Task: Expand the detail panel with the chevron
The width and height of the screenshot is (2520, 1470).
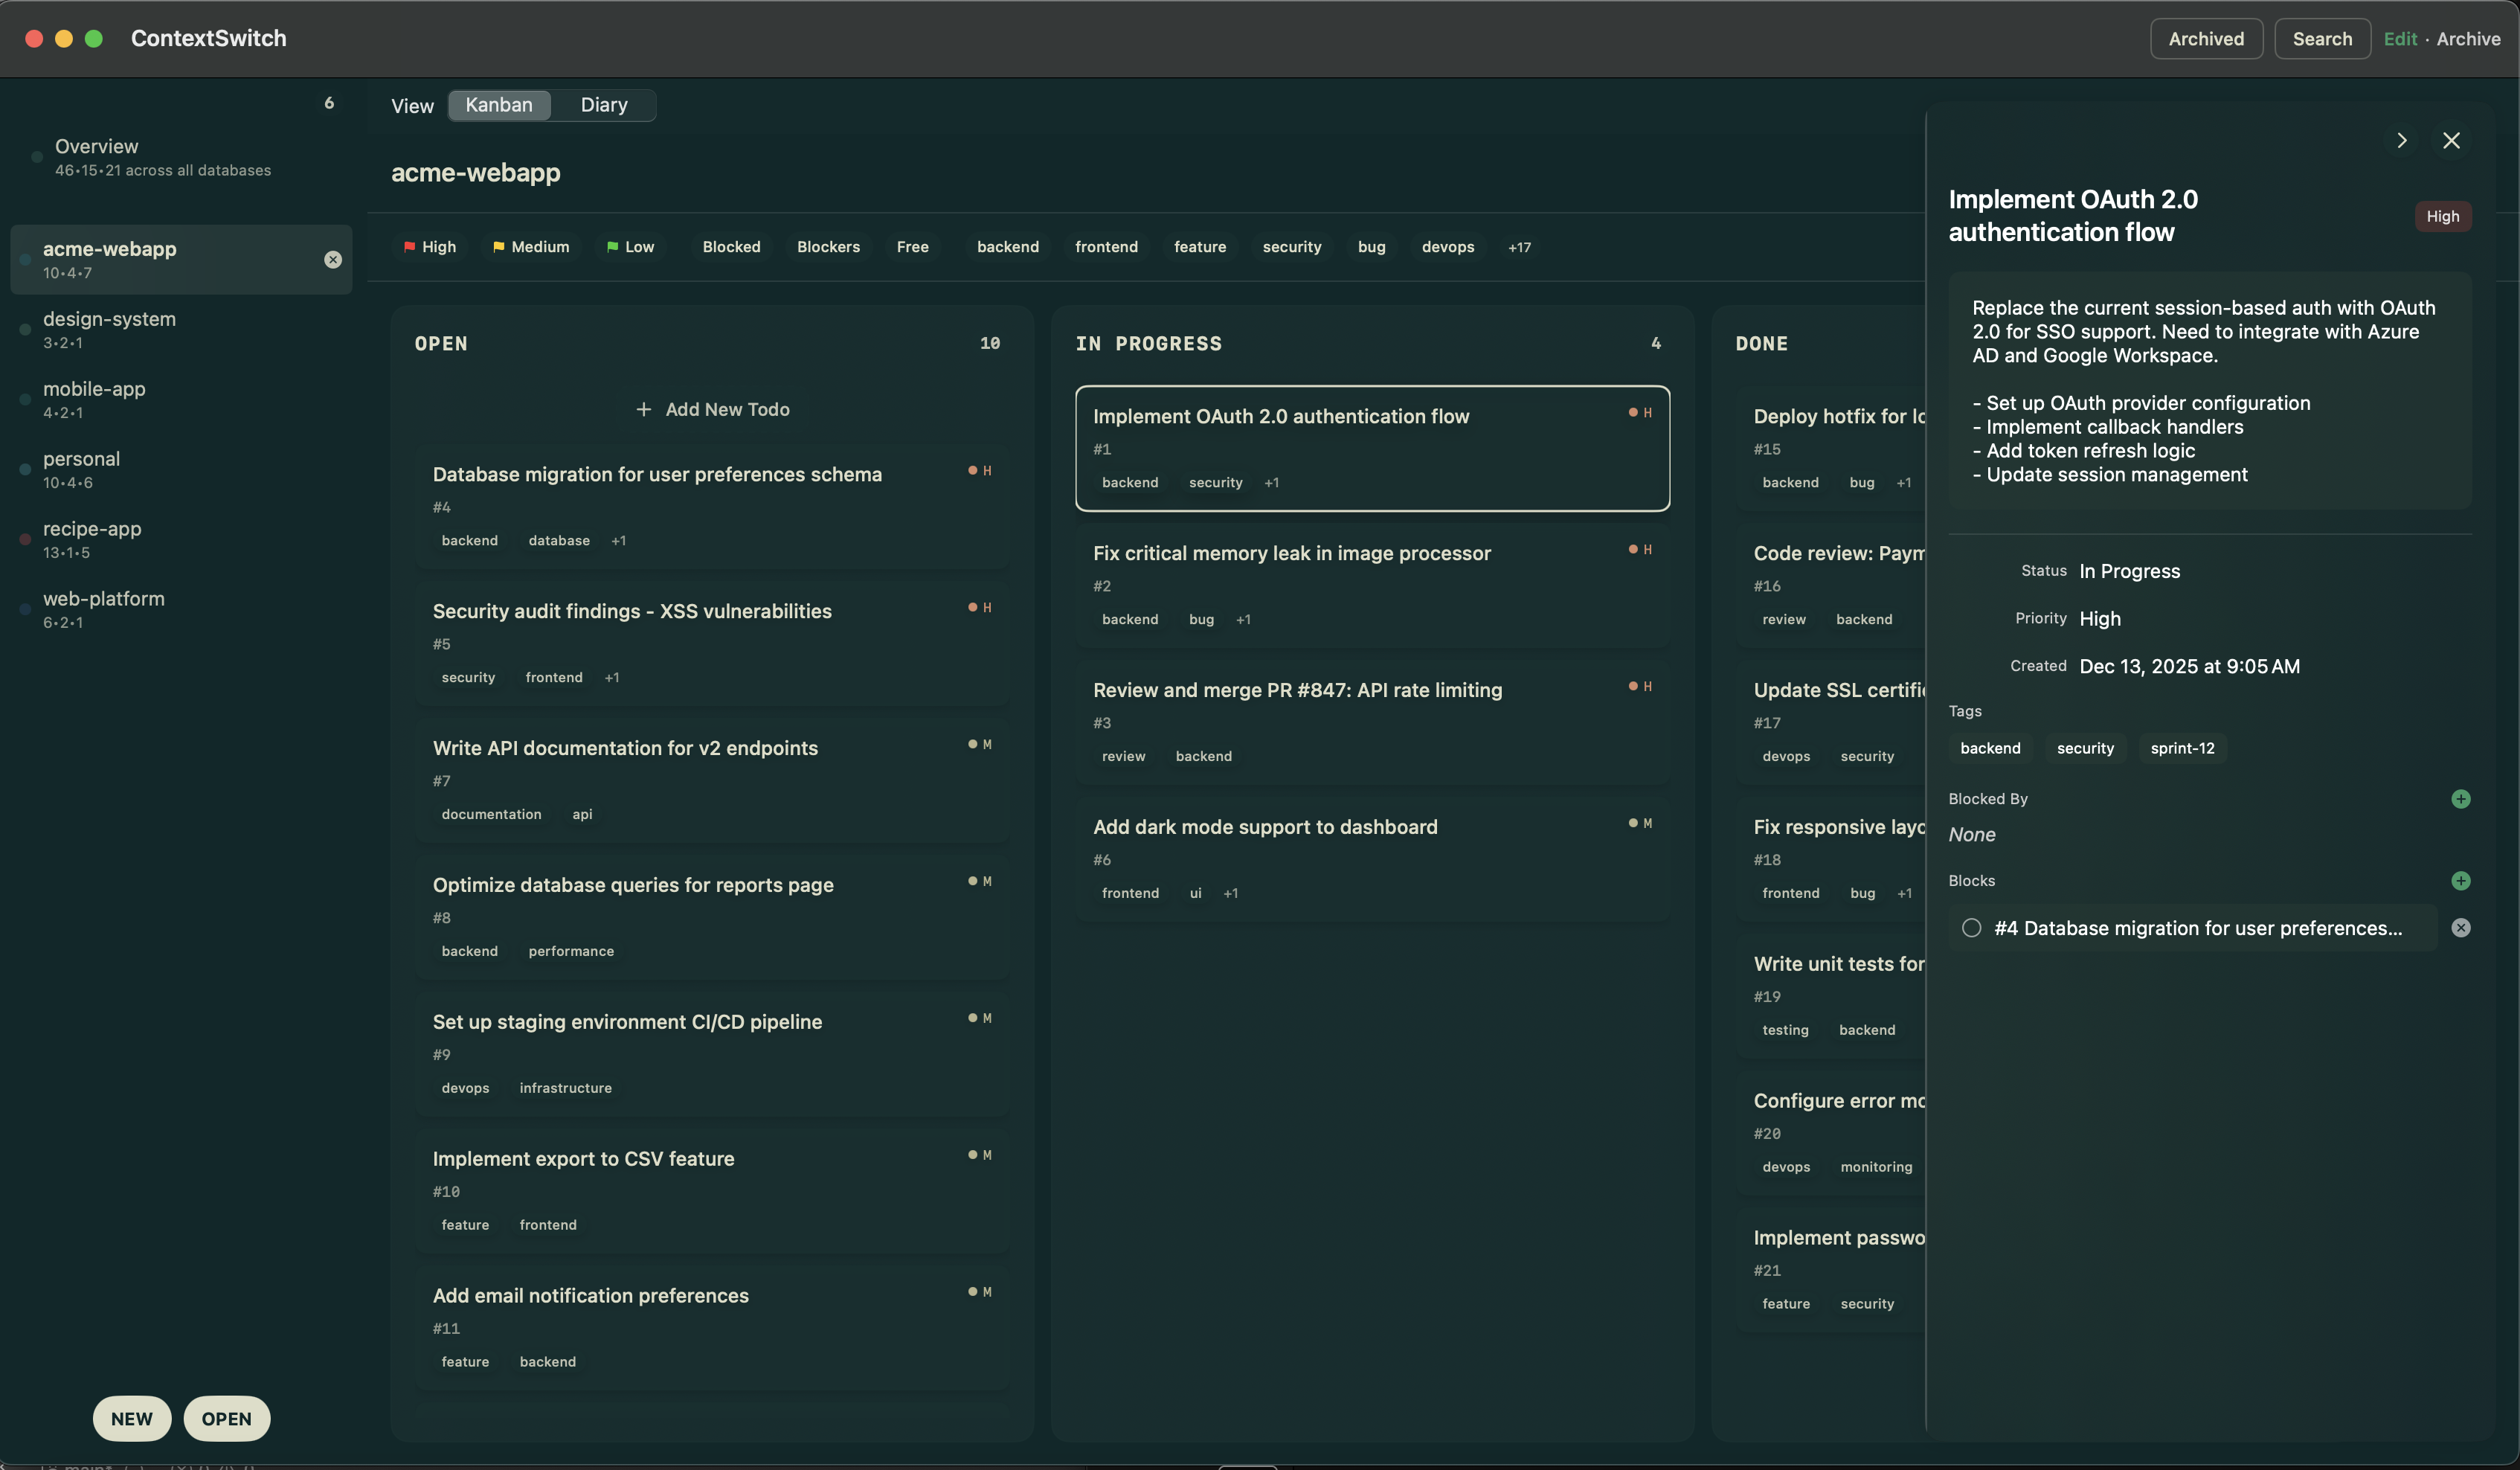Action: [2403, 140]
